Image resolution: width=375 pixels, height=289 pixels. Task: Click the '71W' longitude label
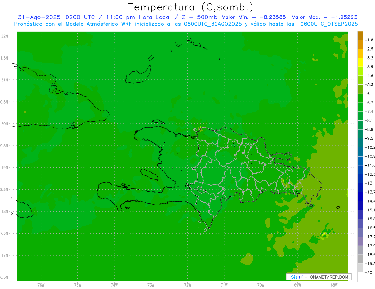tap(224, 285)
